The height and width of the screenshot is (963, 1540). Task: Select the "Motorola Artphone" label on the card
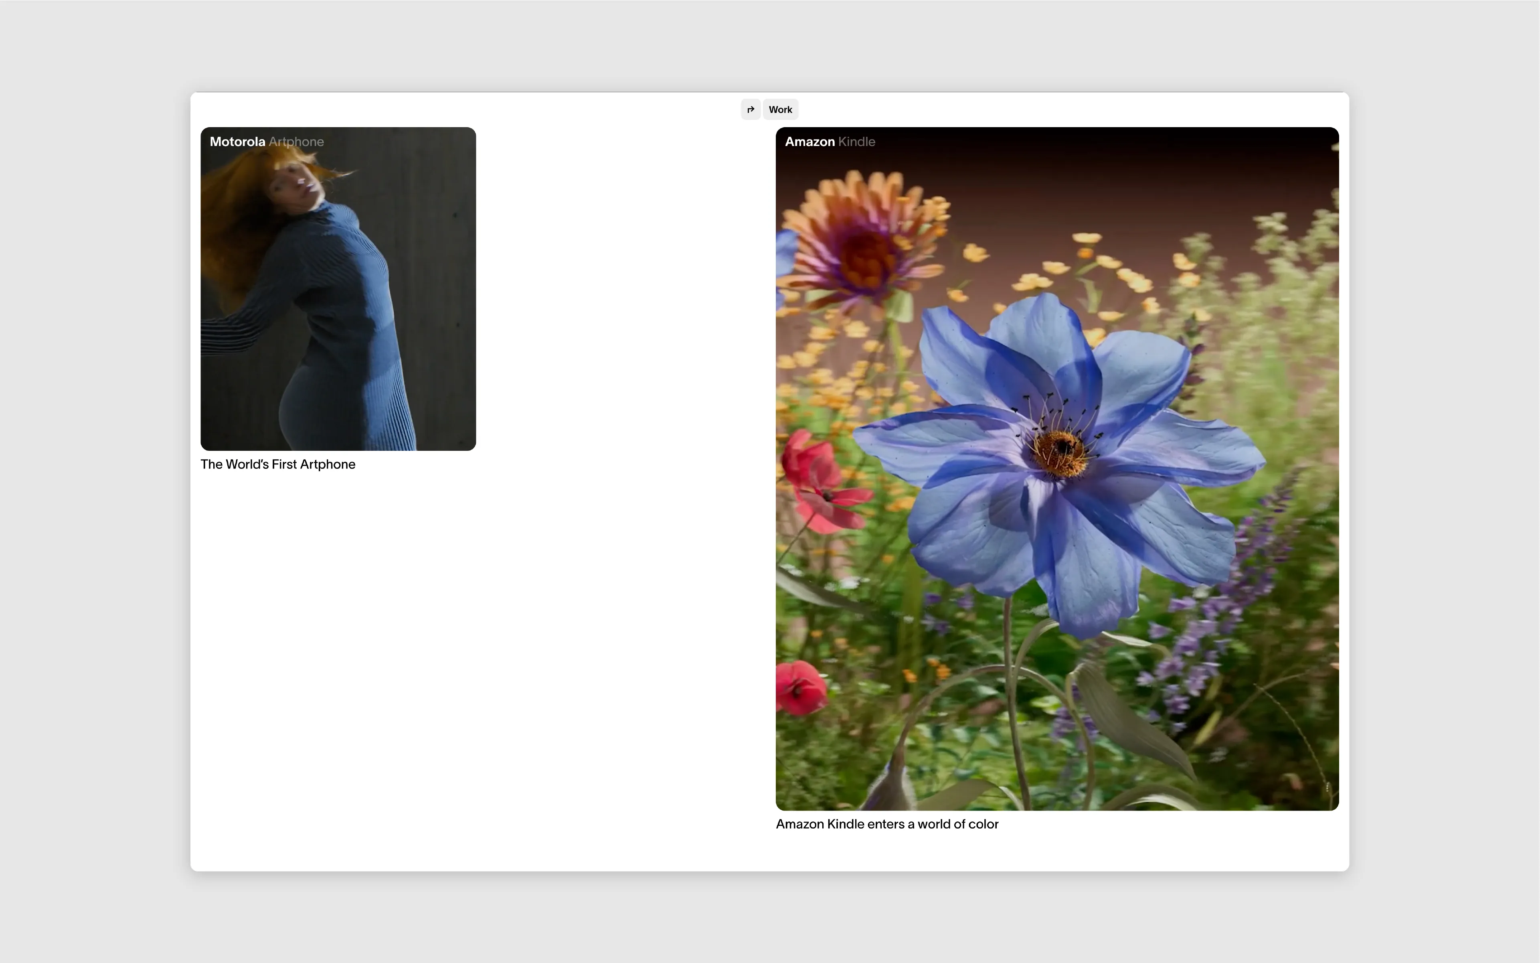pos(267,142)
